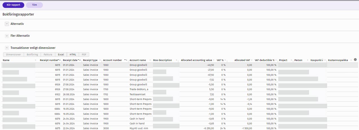359x130 pixels.
Task: Open table column settings gear icon
Action: [x=355, y=60]
